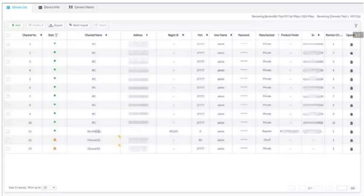Click the page number input beside GO
364x196 pixels.
[x=342, y=188]
